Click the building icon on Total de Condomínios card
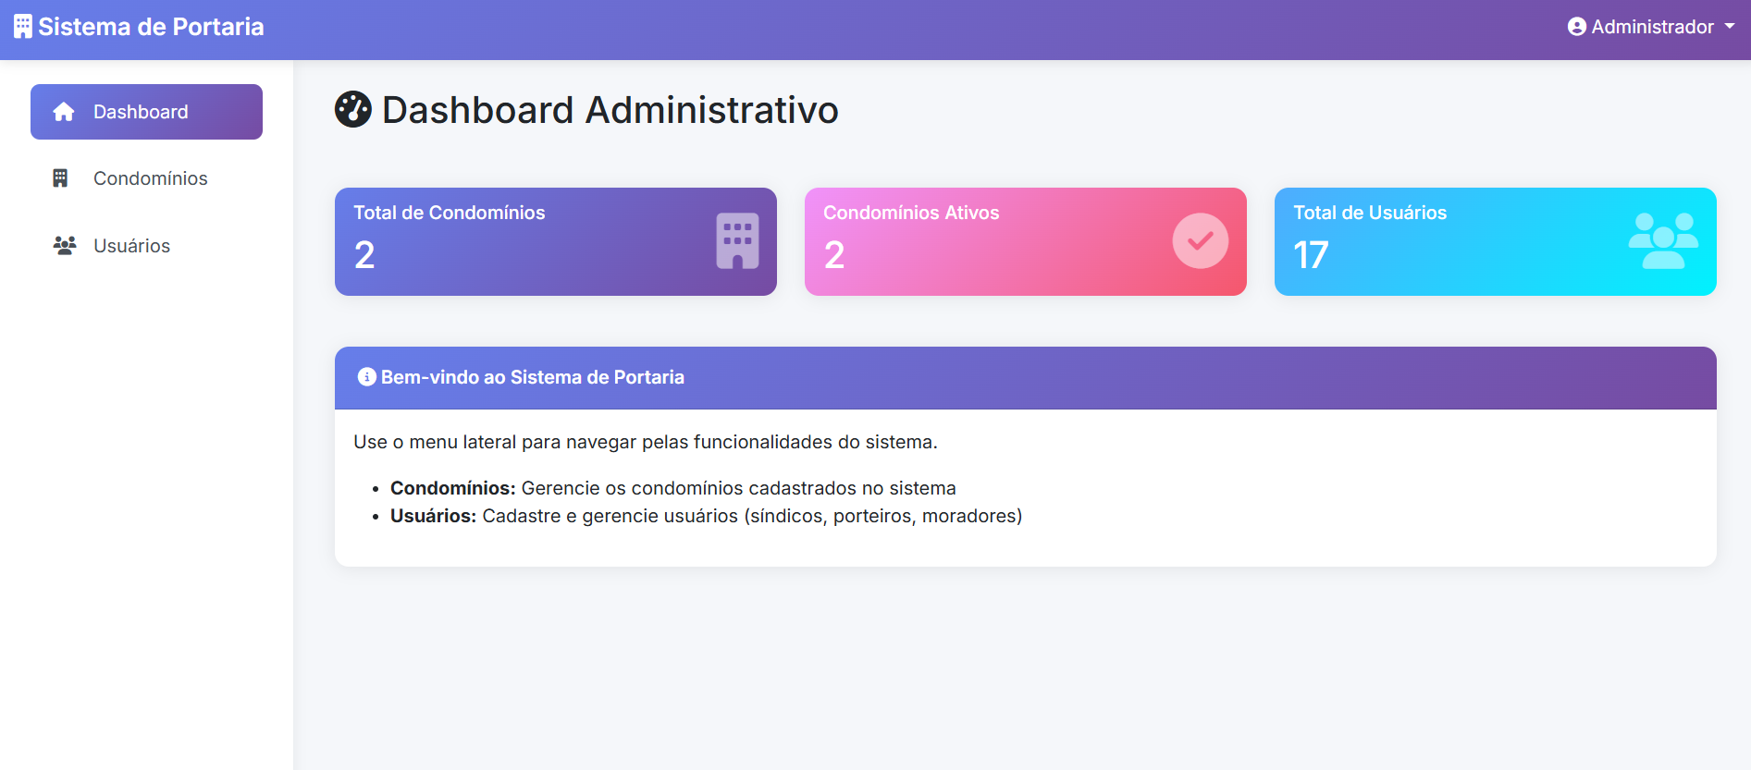Screen dimensions: 1751x770 coord(735,241)
